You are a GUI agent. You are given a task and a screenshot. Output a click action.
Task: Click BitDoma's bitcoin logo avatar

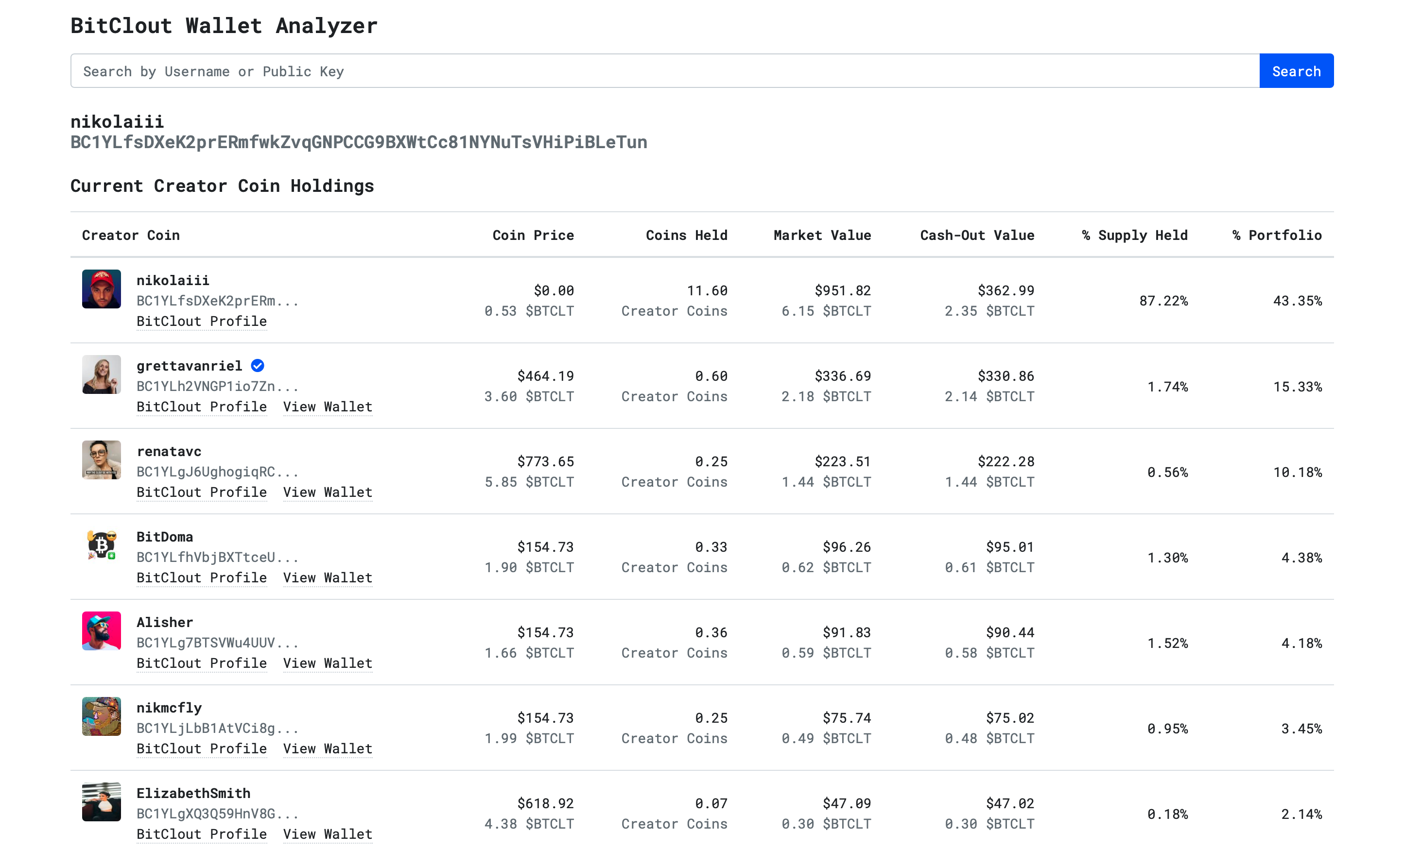(x=101, y=545)
